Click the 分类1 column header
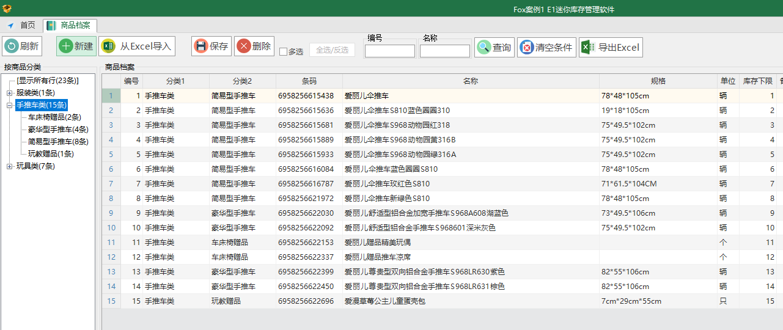783x330 pixels. 176,81
